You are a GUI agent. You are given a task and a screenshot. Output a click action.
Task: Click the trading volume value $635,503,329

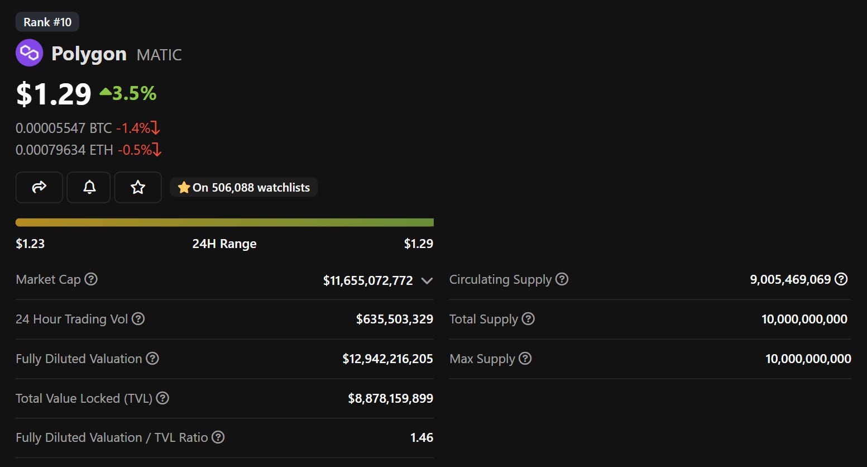(395, 319)
